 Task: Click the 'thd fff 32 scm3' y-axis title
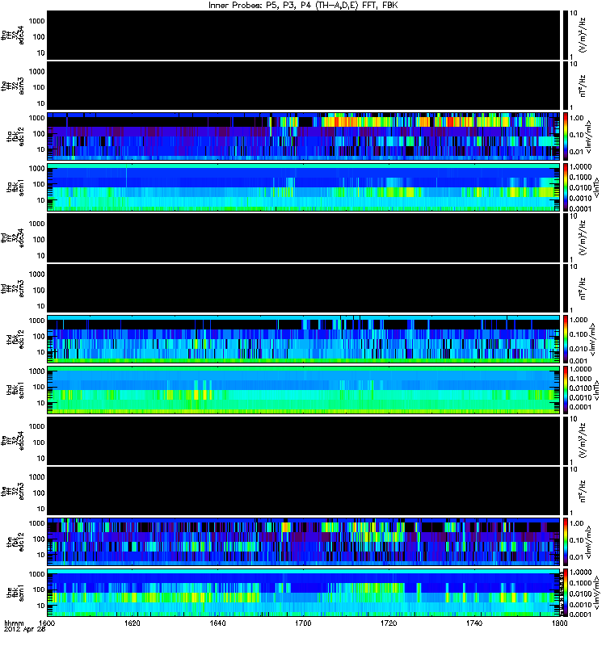point(12,288)
